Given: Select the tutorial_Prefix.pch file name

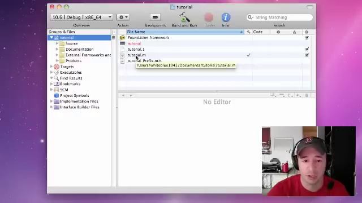Looking at the screenshot, I should coord(145,61).
